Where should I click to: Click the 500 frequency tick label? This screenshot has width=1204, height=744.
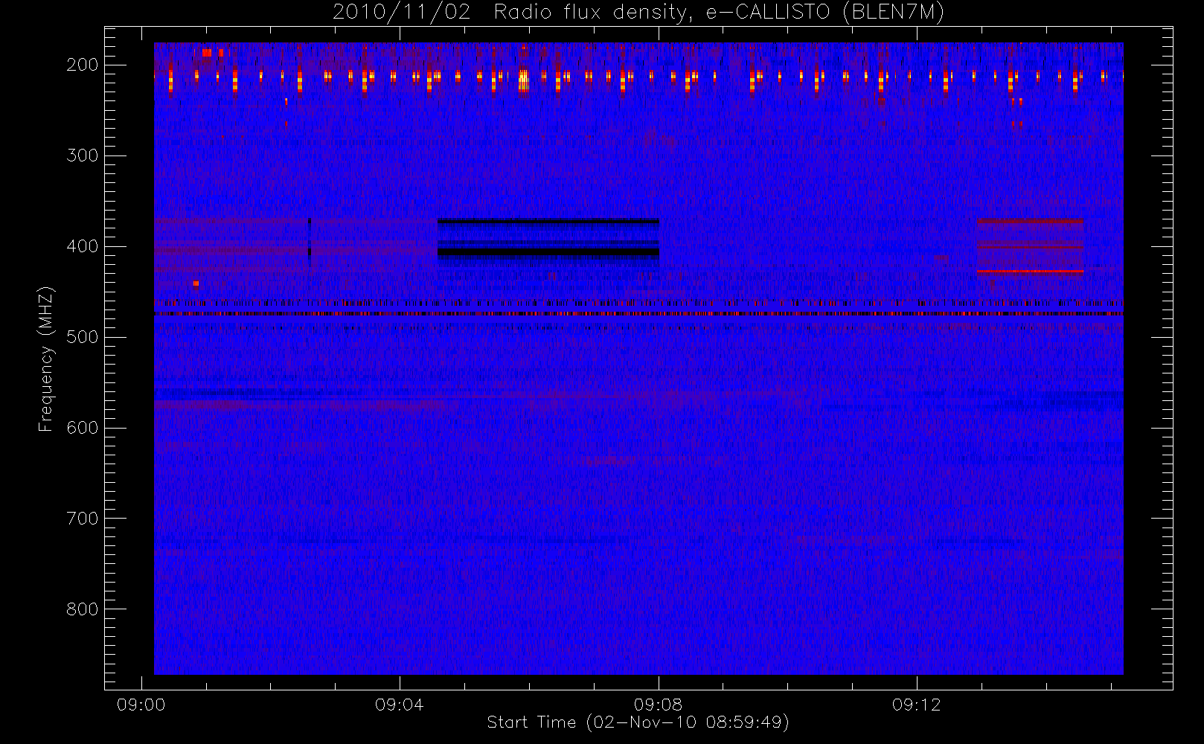tap(82, 337)
